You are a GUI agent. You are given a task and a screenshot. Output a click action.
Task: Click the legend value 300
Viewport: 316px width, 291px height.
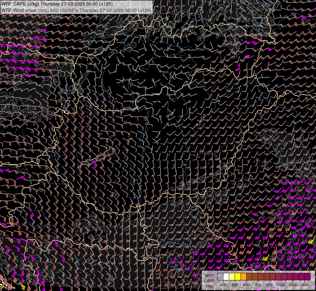[x=235, y=285]
